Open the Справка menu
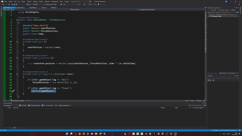 [x=67, y=2]
